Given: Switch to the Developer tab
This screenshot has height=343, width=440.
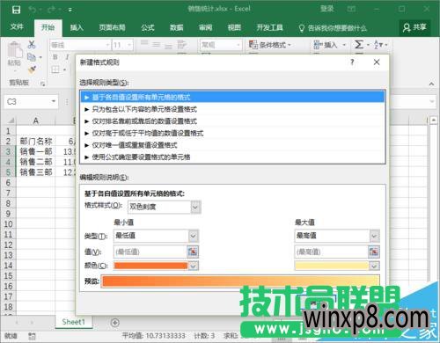Looking at the screenshot, I should click(x=270, y=28).
